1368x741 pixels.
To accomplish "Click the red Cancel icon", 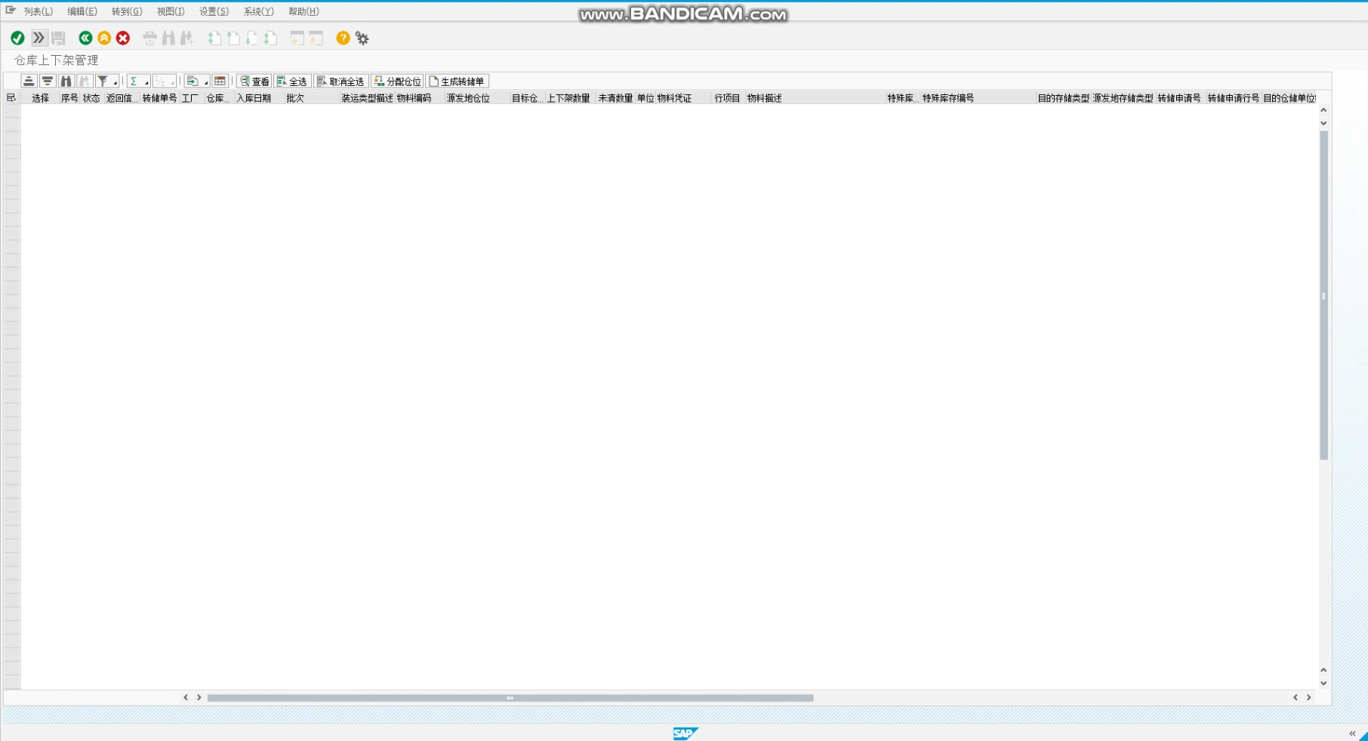I will pos(123,38).
